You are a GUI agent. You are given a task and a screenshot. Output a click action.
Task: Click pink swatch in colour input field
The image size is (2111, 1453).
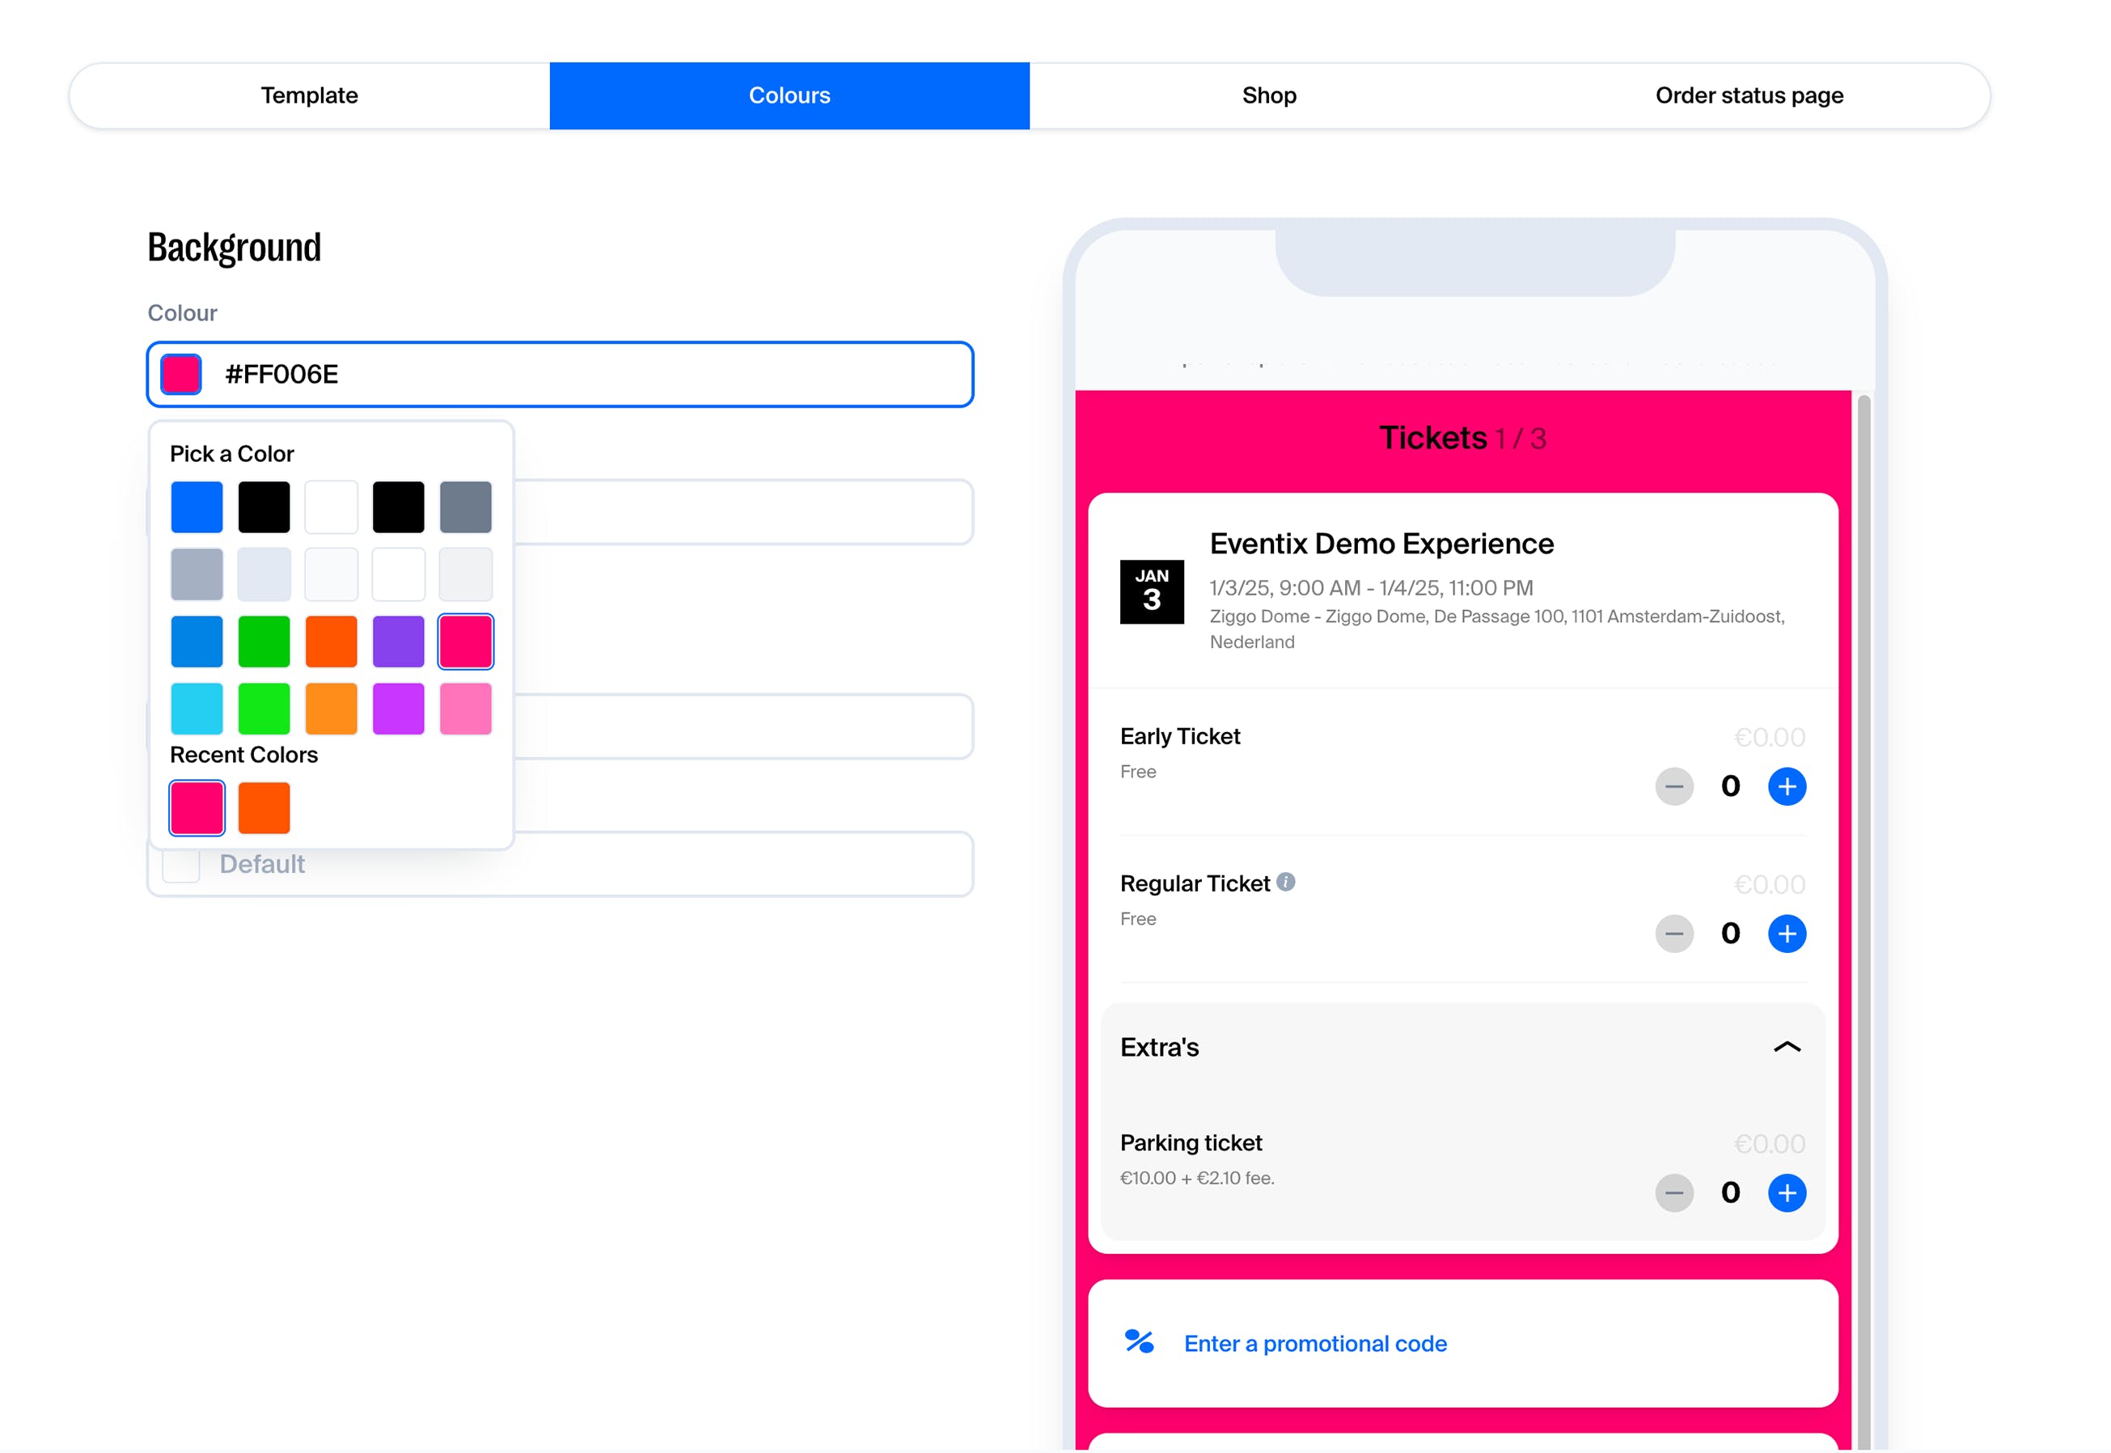[181, 375]
